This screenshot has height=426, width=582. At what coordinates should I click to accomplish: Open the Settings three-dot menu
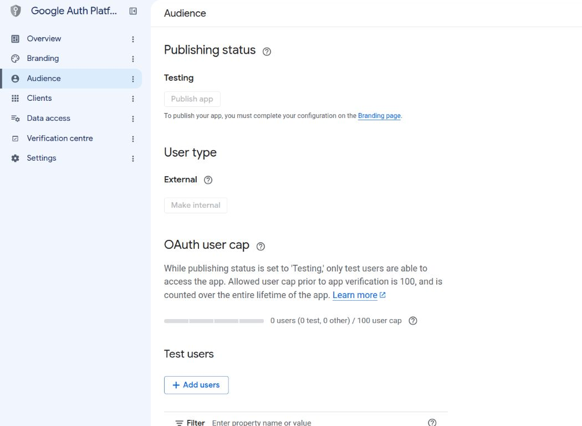(x=133, y=159)
